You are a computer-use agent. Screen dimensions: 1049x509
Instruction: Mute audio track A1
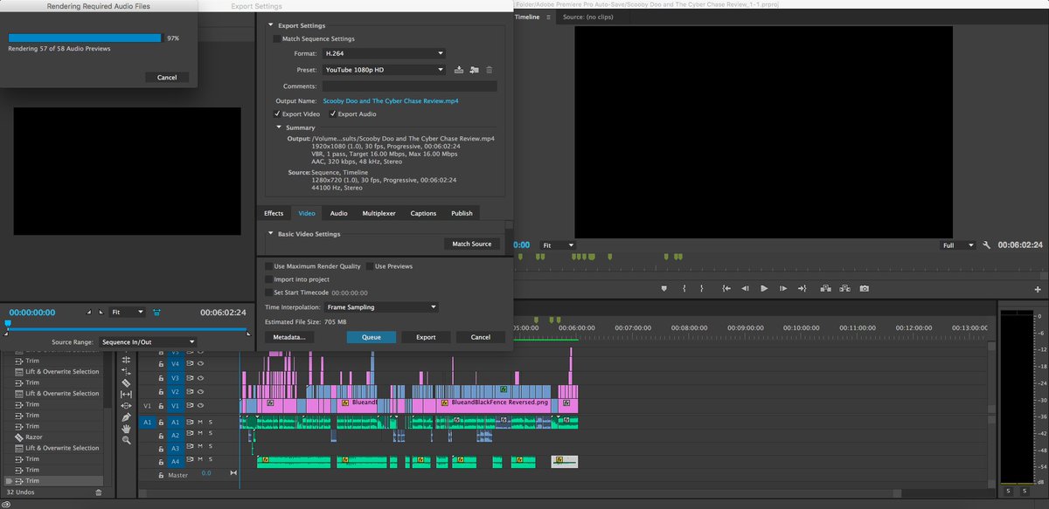point(200,422)
